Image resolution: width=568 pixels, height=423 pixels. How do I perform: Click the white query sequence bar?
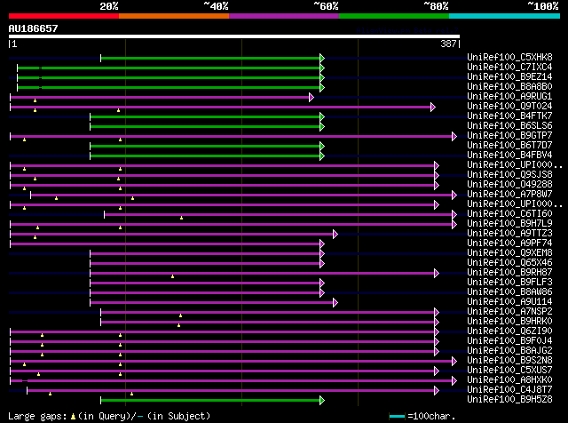[234, 36]
